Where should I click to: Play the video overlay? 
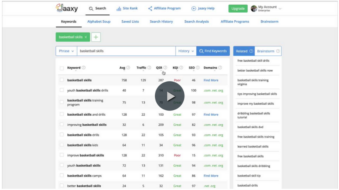[170, 96]
